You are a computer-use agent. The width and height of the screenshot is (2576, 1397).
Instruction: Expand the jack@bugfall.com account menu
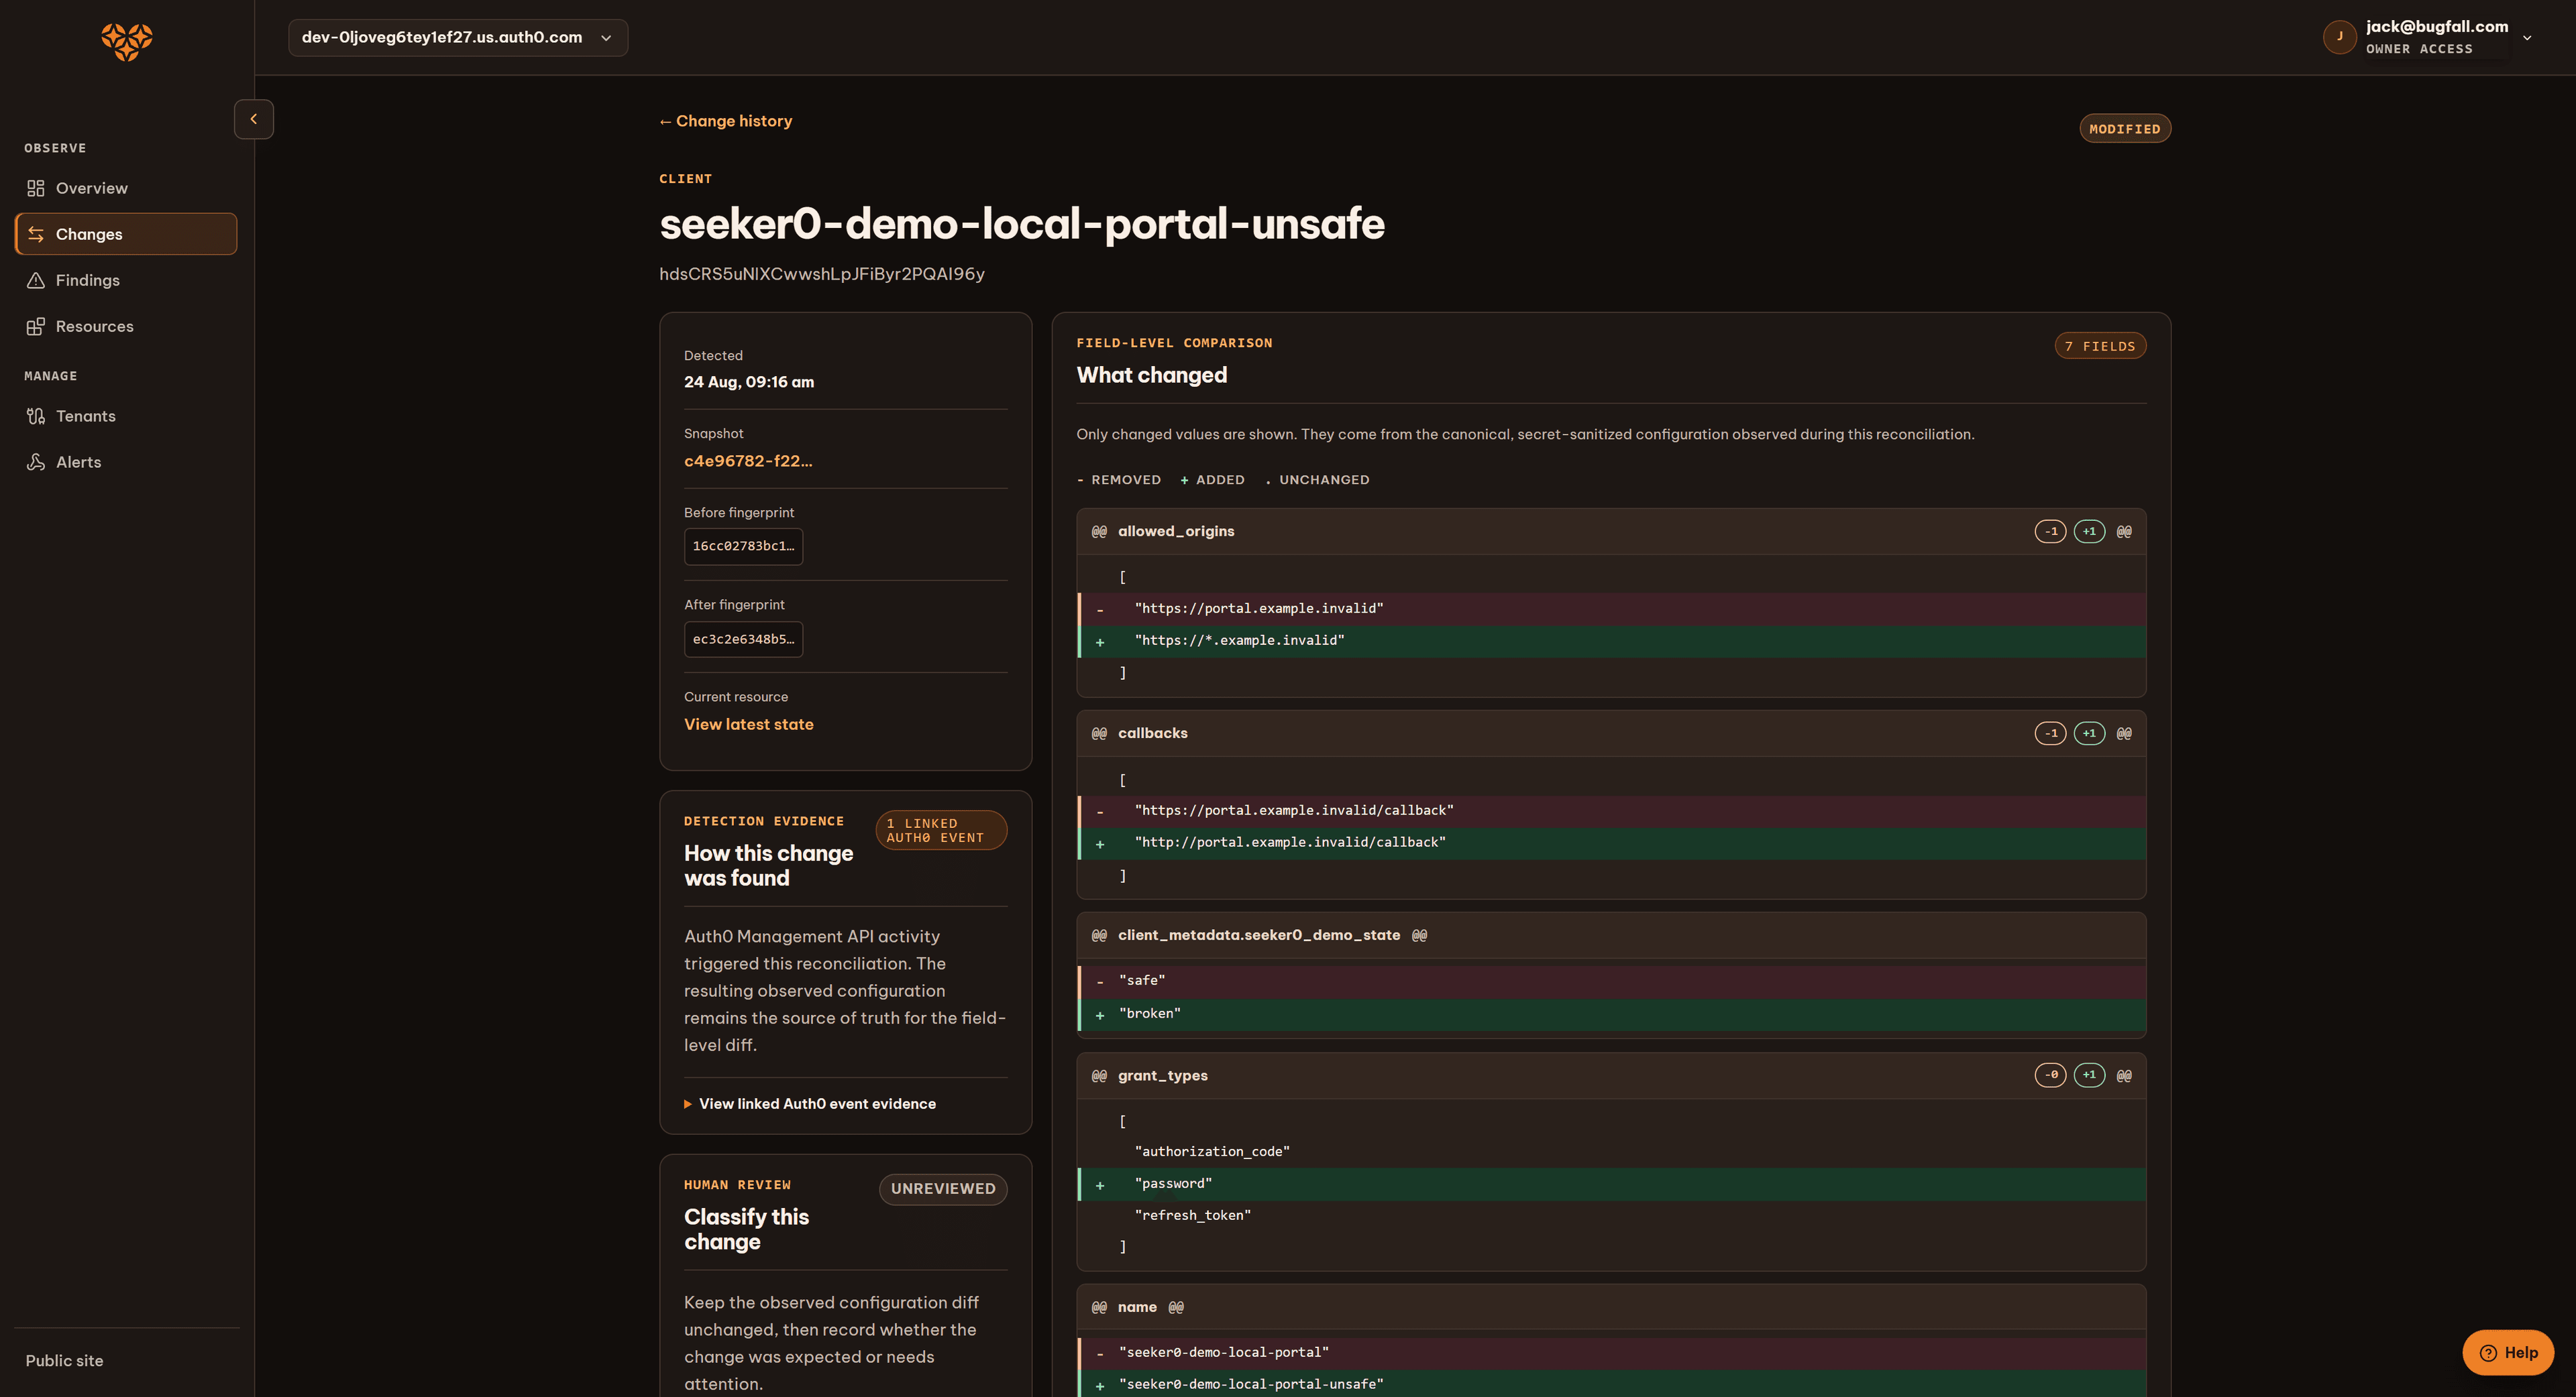click(2527, 38)
